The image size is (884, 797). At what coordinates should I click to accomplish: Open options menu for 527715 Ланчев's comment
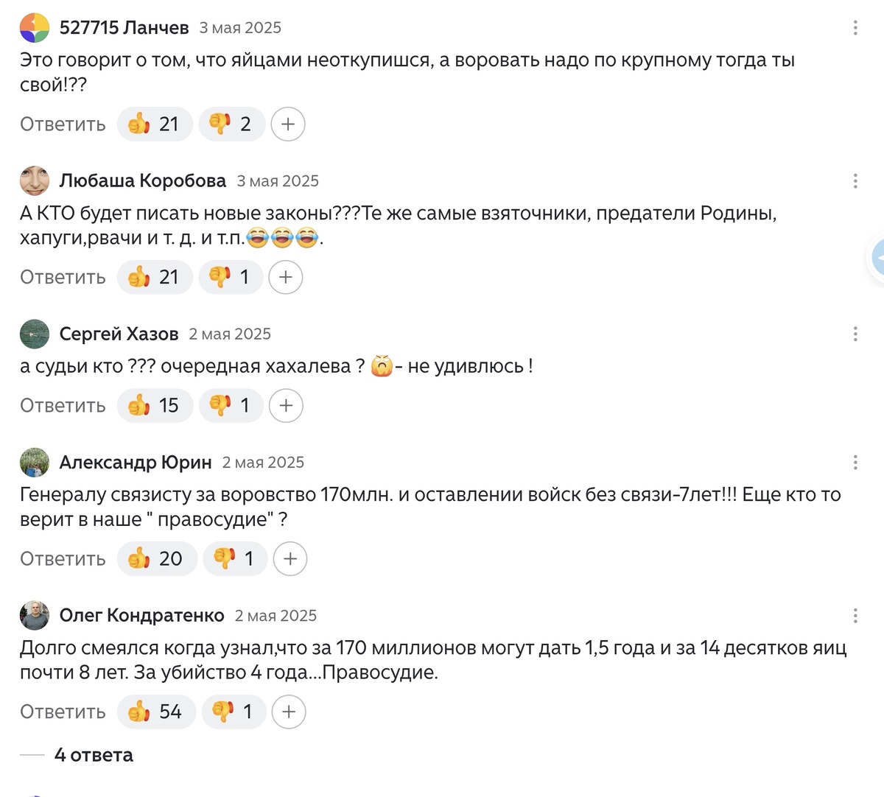pos(855,27)
